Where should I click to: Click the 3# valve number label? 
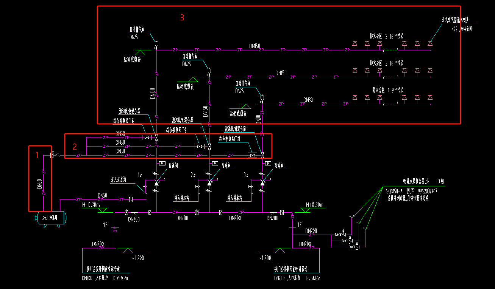coord(246,175)
